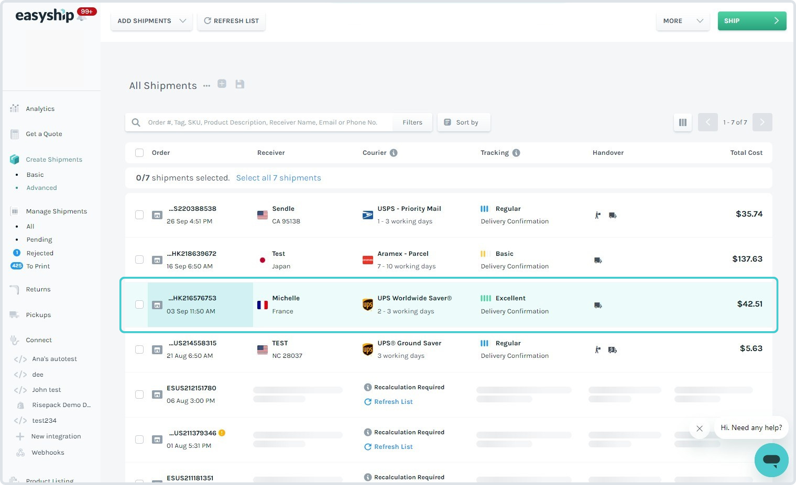The width and height of the screenshot is (796, 485).
Task: Open Pending shipments
Action: click(39, 240)
